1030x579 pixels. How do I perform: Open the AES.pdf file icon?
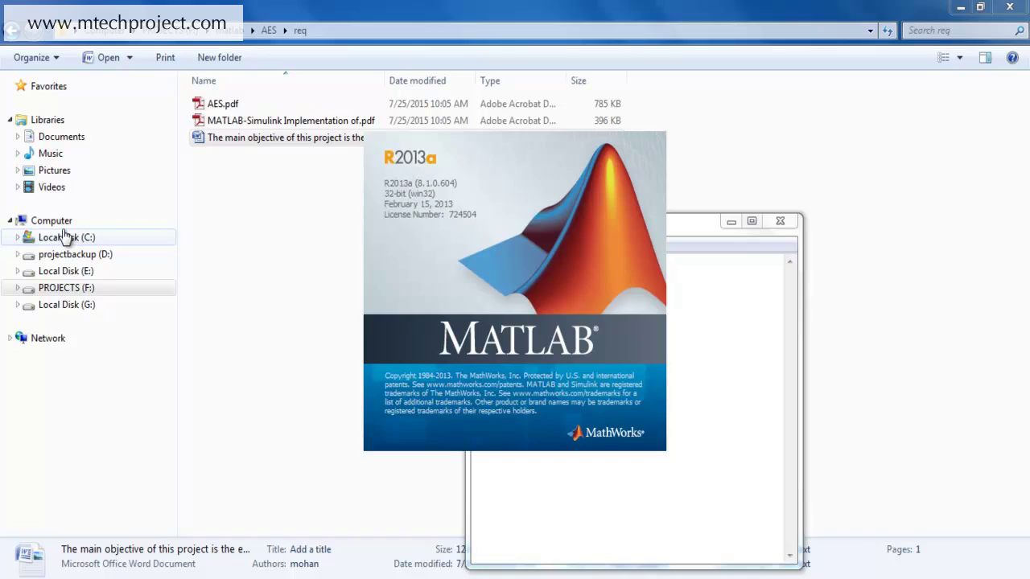click(x=198, y=104)
